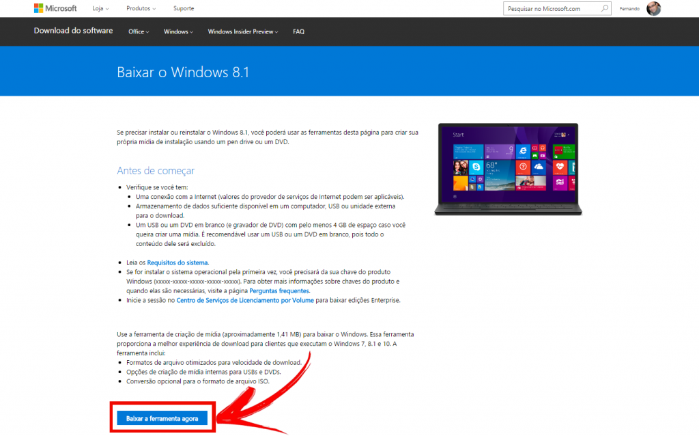The height and width of the screenshot is (436, 699).
Task: Click 'Conversão opcional para o formato de arquivo ISO.'
Action: pos(198,381)
